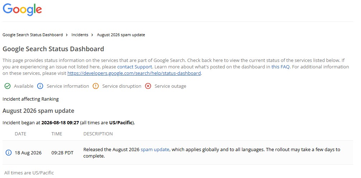Click the 'Available' legend label
The width and height of the screenshot is (361, 178).
(x=24, y=86)
